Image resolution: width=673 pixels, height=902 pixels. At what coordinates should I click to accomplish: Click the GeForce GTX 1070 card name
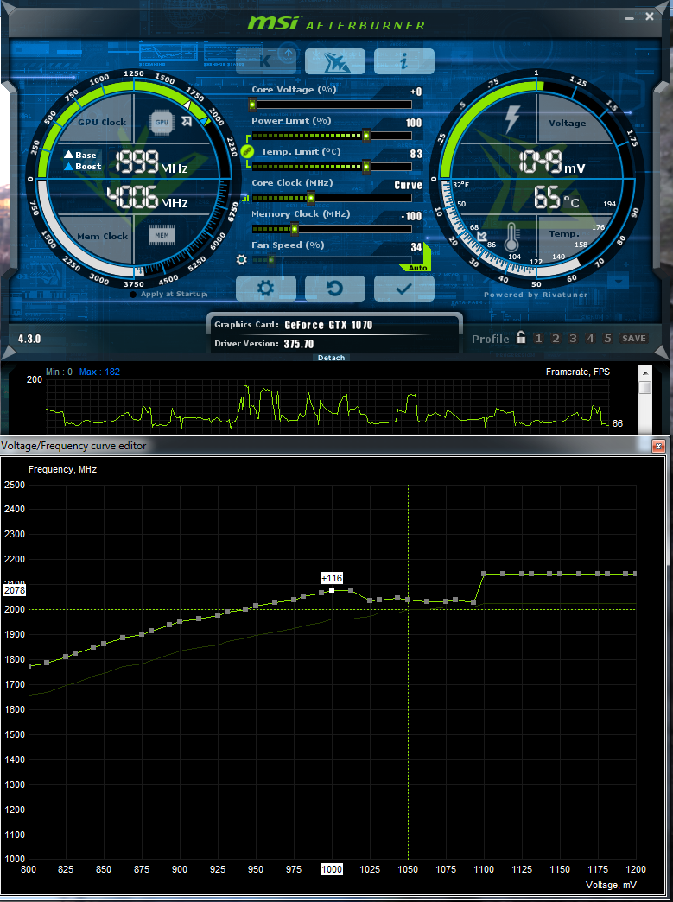pos(328,325)
